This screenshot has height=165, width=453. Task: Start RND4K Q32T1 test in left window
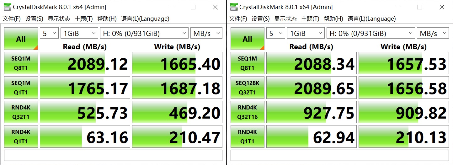[21, 112]
